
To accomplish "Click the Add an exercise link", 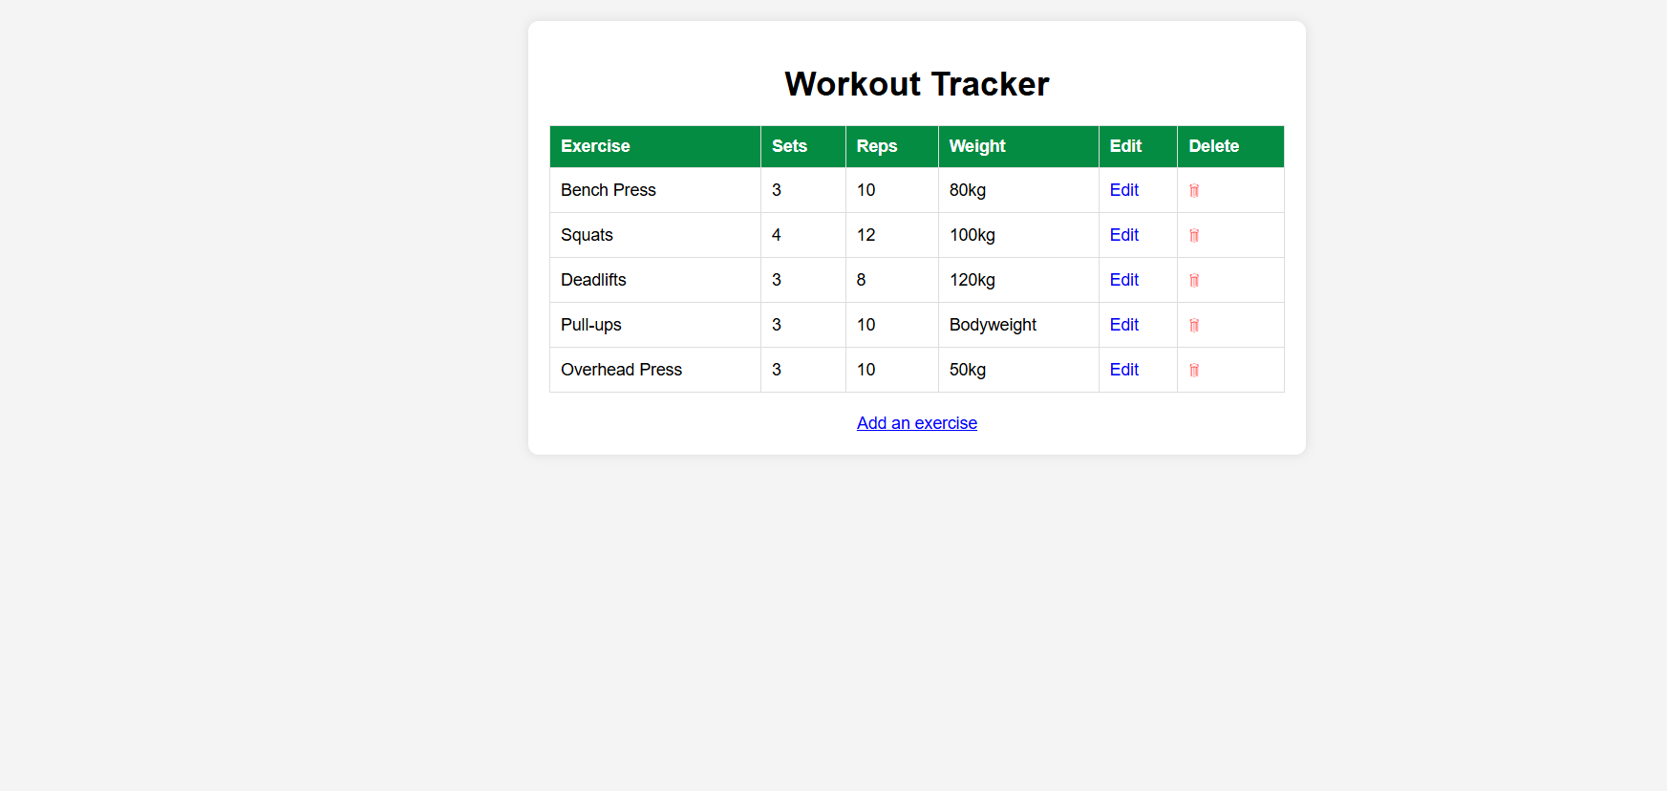I will 917,423.
